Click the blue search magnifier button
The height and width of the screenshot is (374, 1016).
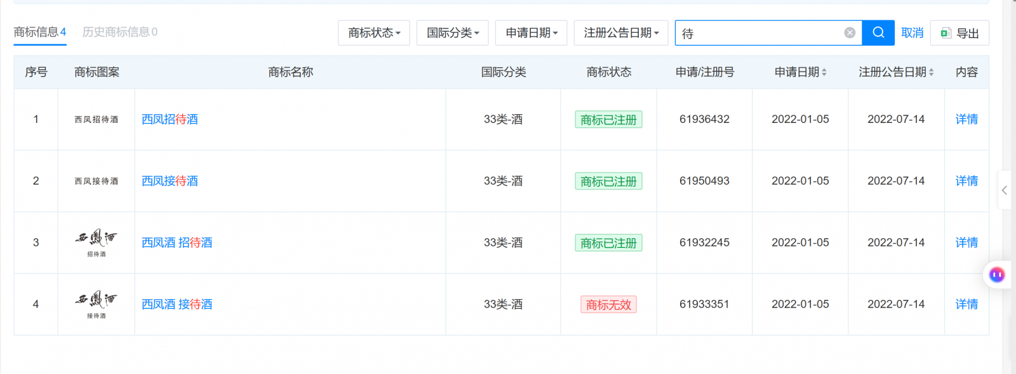coord(878,33)
